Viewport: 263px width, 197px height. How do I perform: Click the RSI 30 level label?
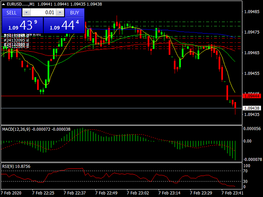[x=245, y=181]
